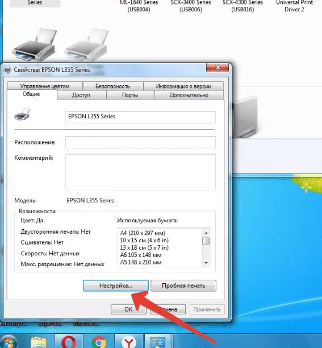This screenshot has width=322, height=348.
Task: Select the faded gray printer icon in Devices window
Action: click(x=87, y=44)
